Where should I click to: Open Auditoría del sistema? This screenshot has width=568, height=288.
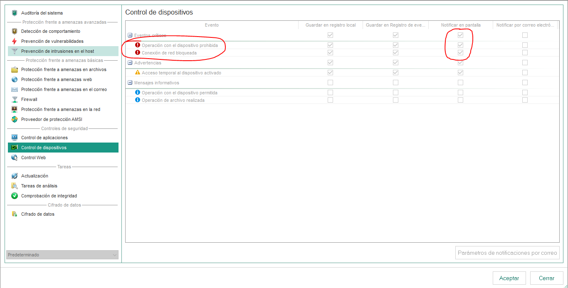pos(63,13)
